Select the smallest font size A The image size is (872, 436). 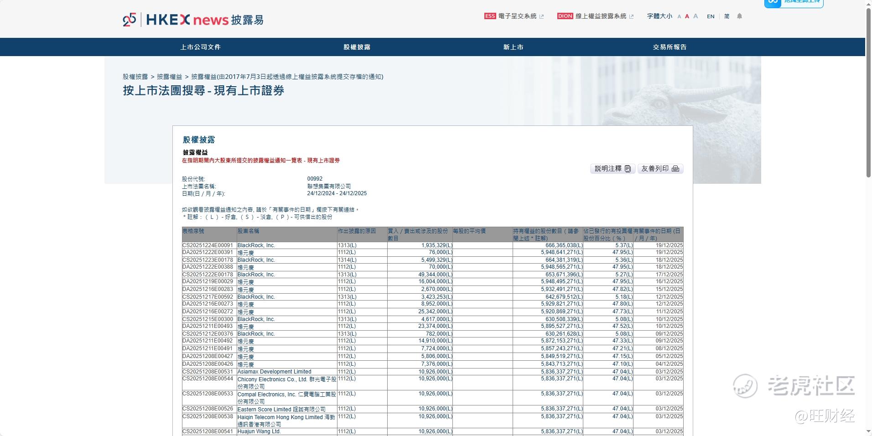pos(679,16)
